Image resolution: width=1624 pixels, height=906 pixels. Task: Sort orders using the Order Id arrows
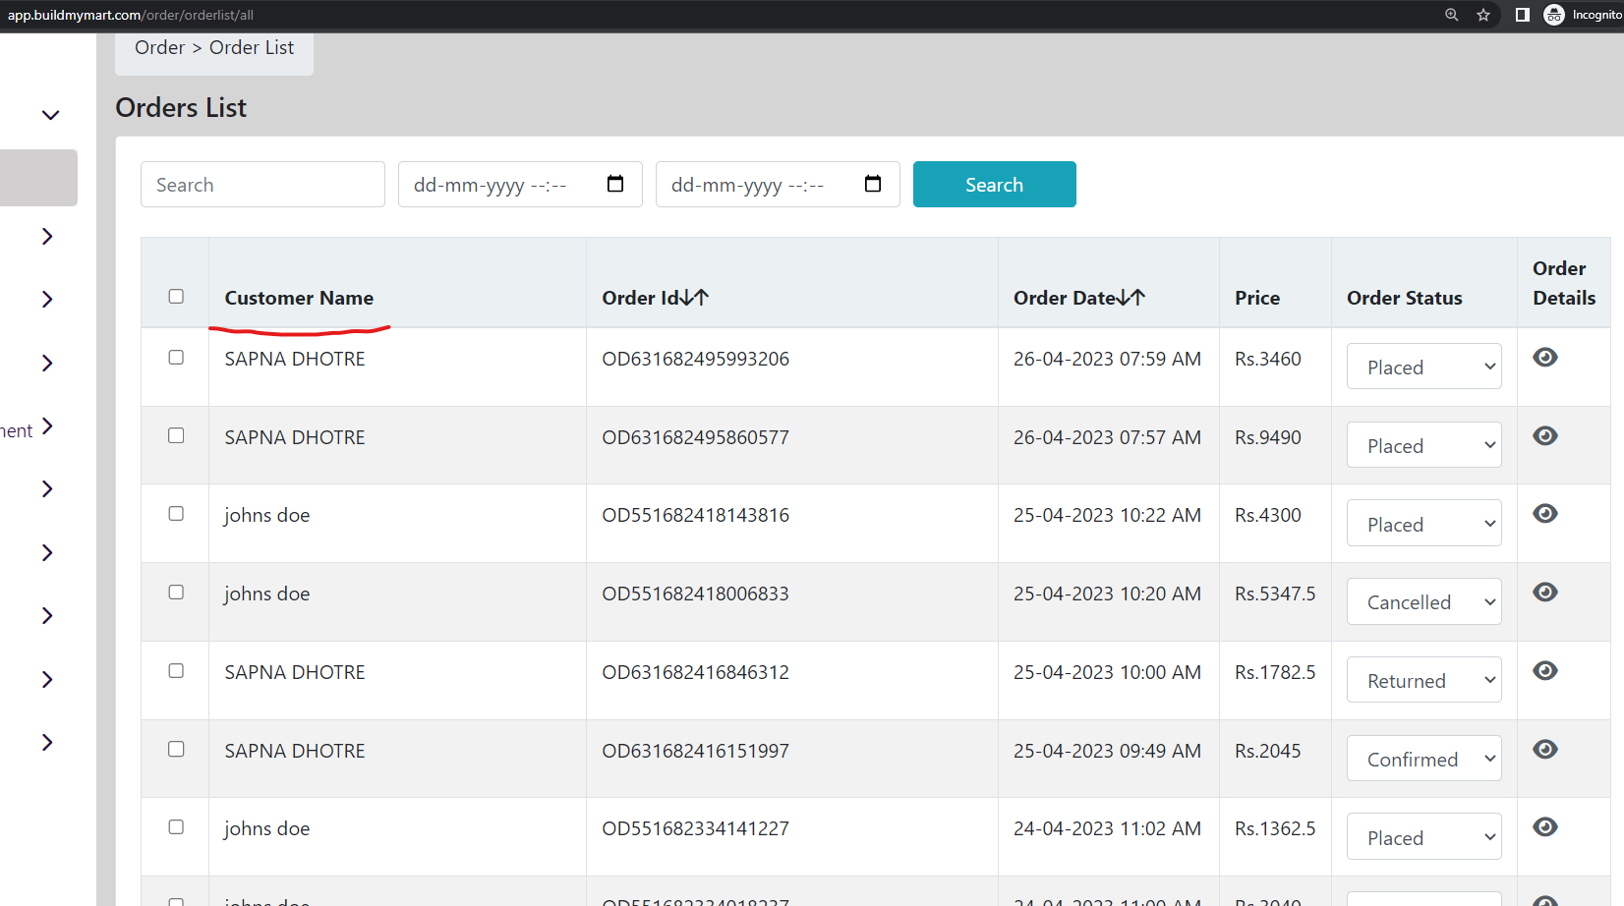(x=695, y=297)
